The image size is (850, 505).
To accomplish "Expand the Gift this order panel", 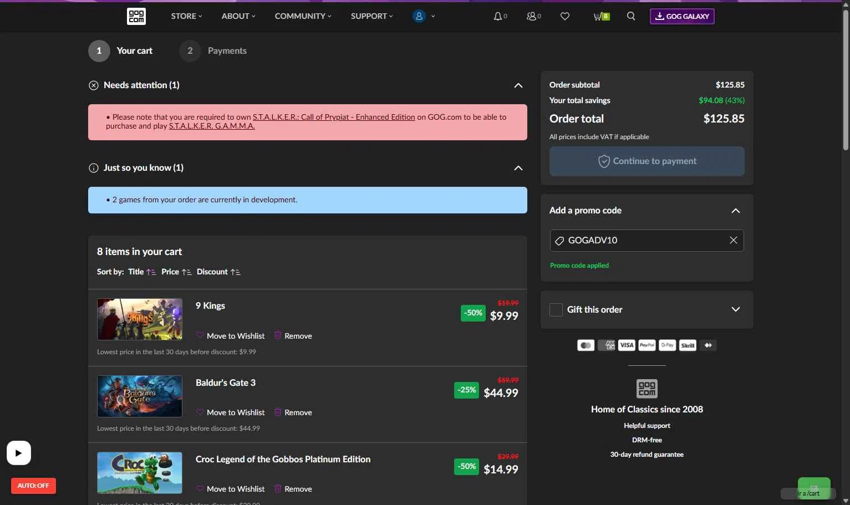I will click(736, 309).
